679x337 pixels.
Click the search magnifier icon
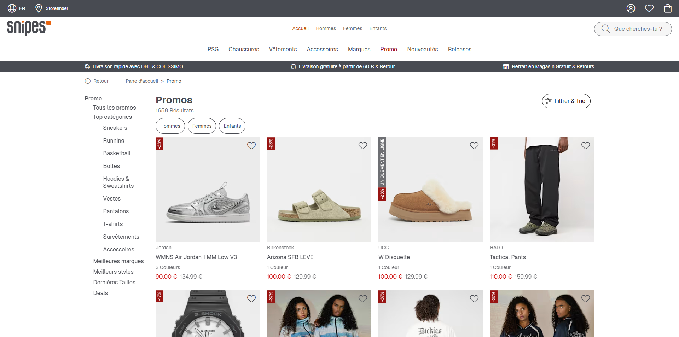point(605,29)
